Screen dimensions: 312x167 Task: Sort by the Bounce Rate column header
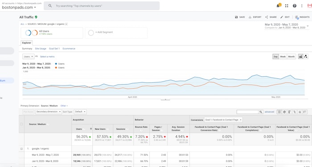point(141,127)
